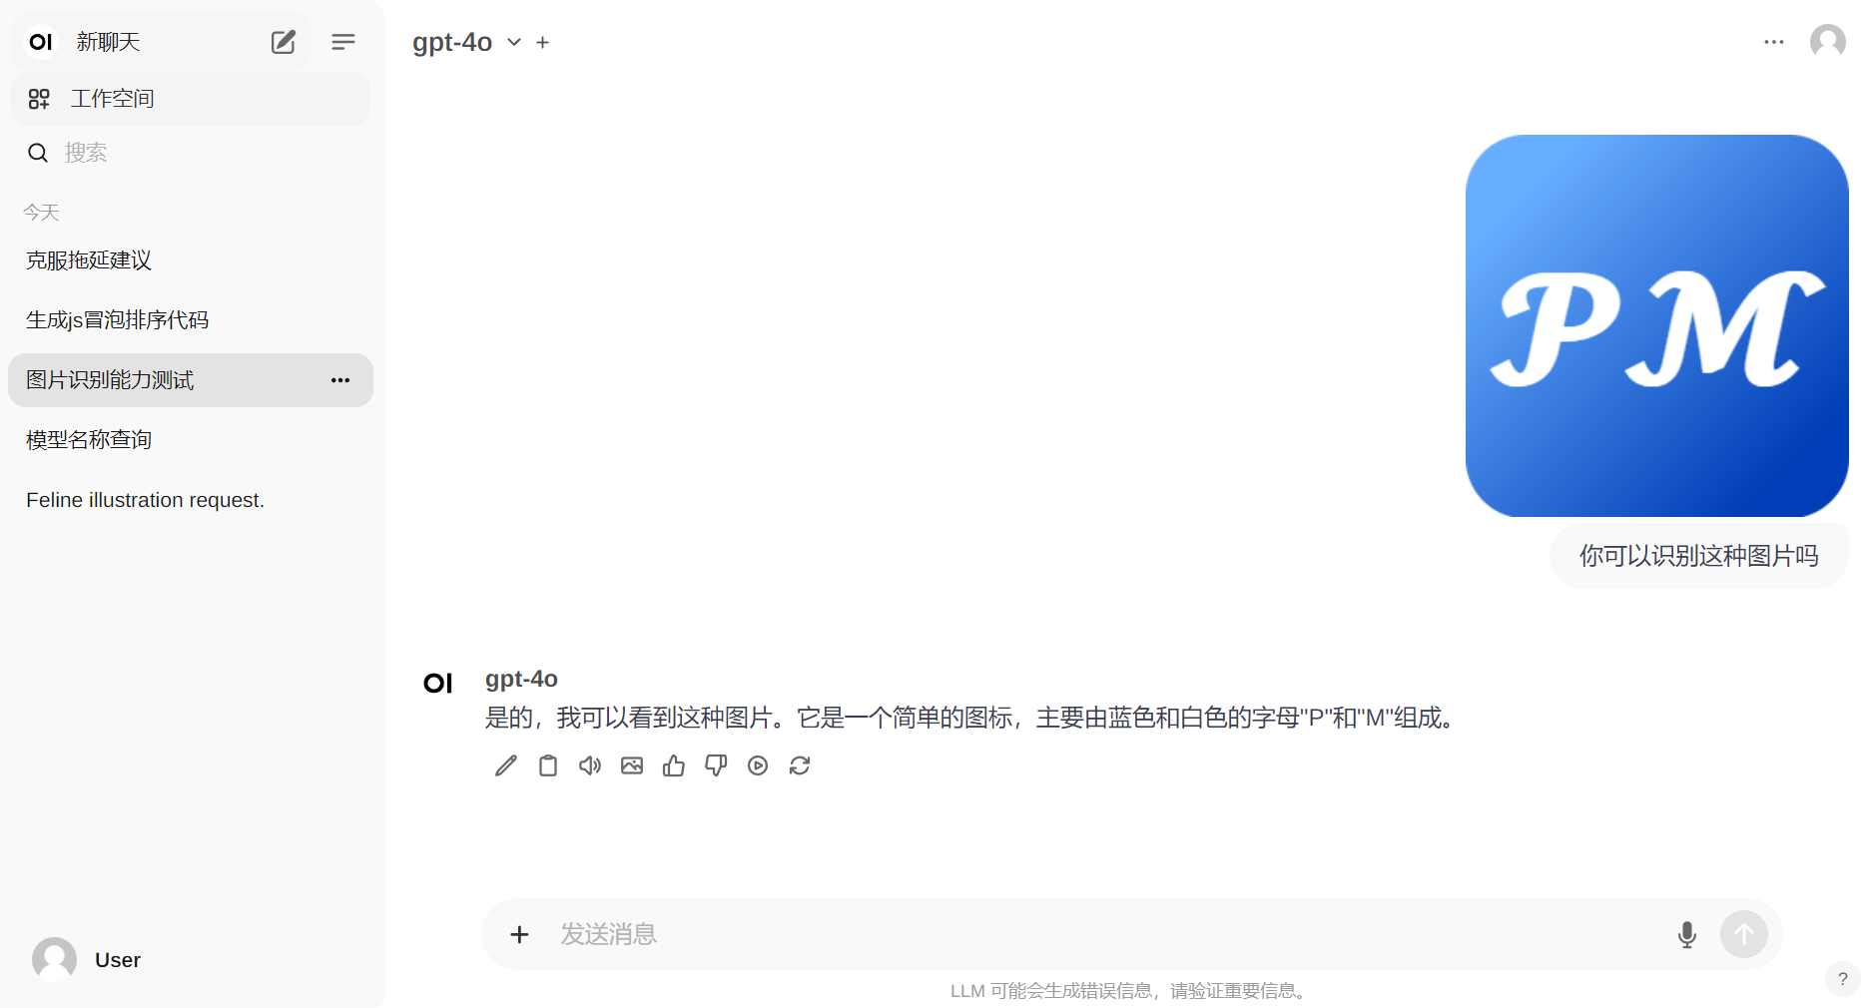Give thumbs down feedback on the response
Viewport: 1873px width, 1008px height.
pos(715,765)
